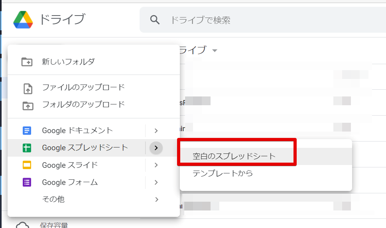Open the マイドライブ dropdown arrow
The image size is (386, 228).
click(215, 51)
